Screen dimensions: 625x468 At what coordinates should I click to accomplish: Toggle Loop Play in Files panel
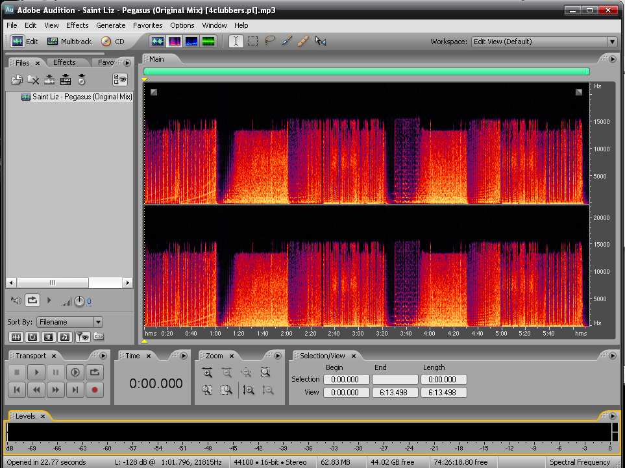click(32, 300)
